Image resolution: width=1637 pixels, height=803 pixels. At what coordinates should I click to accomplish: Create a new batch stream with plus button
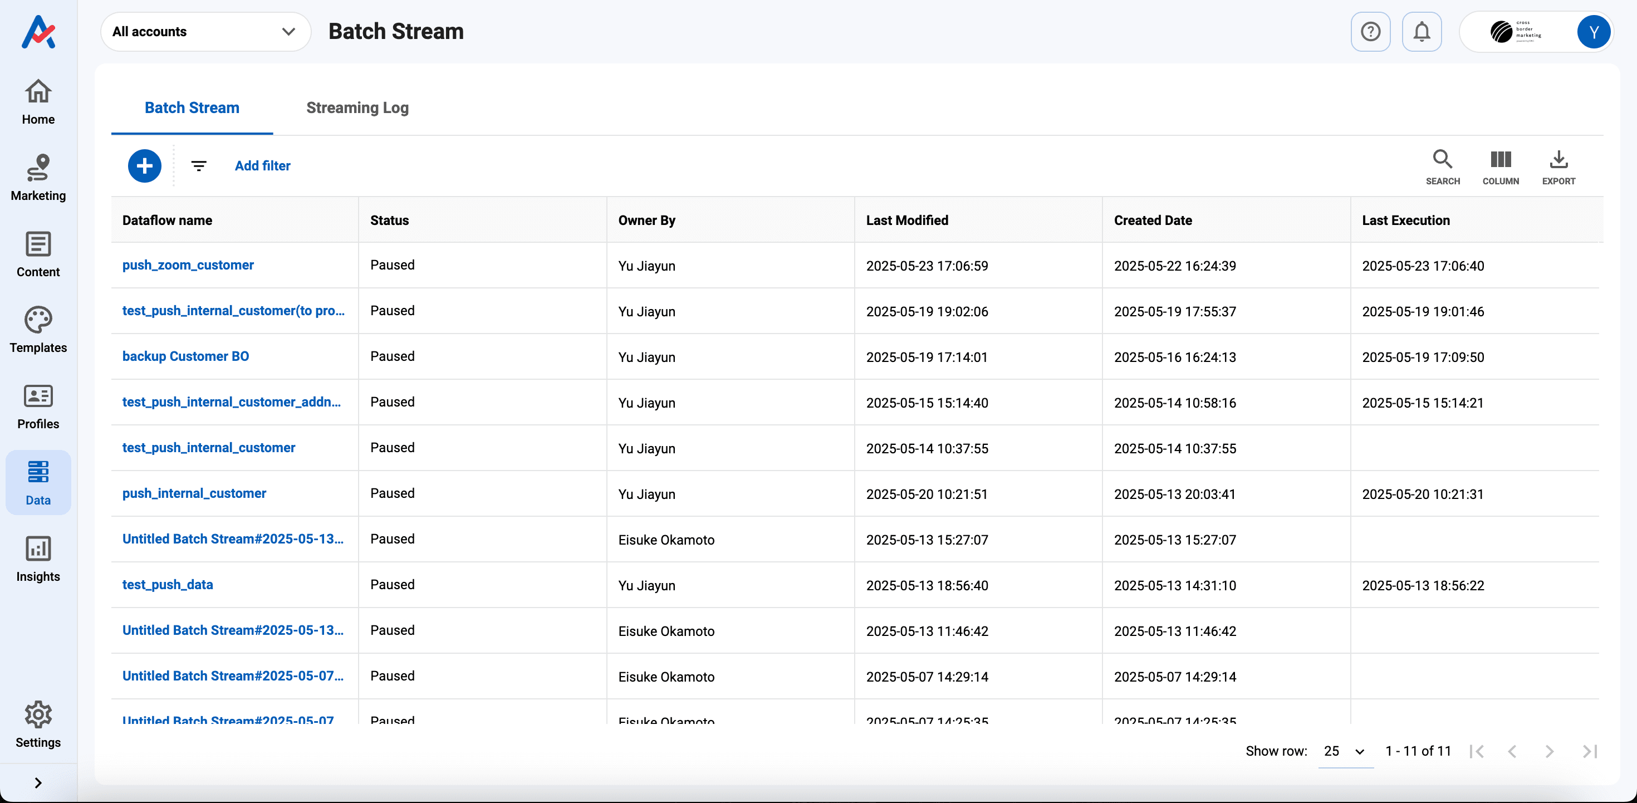[x=144, y=166]
